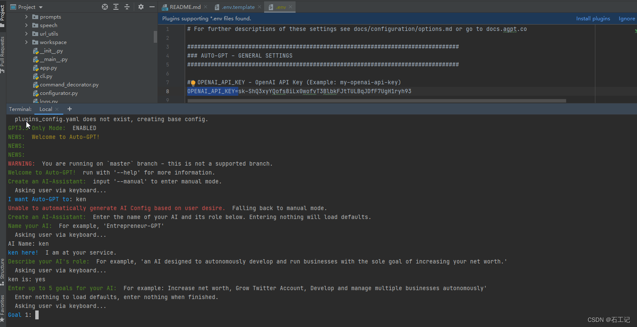Screen dimensions: 637x327
Task: Close the Local terminal tab
Action: (57, 109)
